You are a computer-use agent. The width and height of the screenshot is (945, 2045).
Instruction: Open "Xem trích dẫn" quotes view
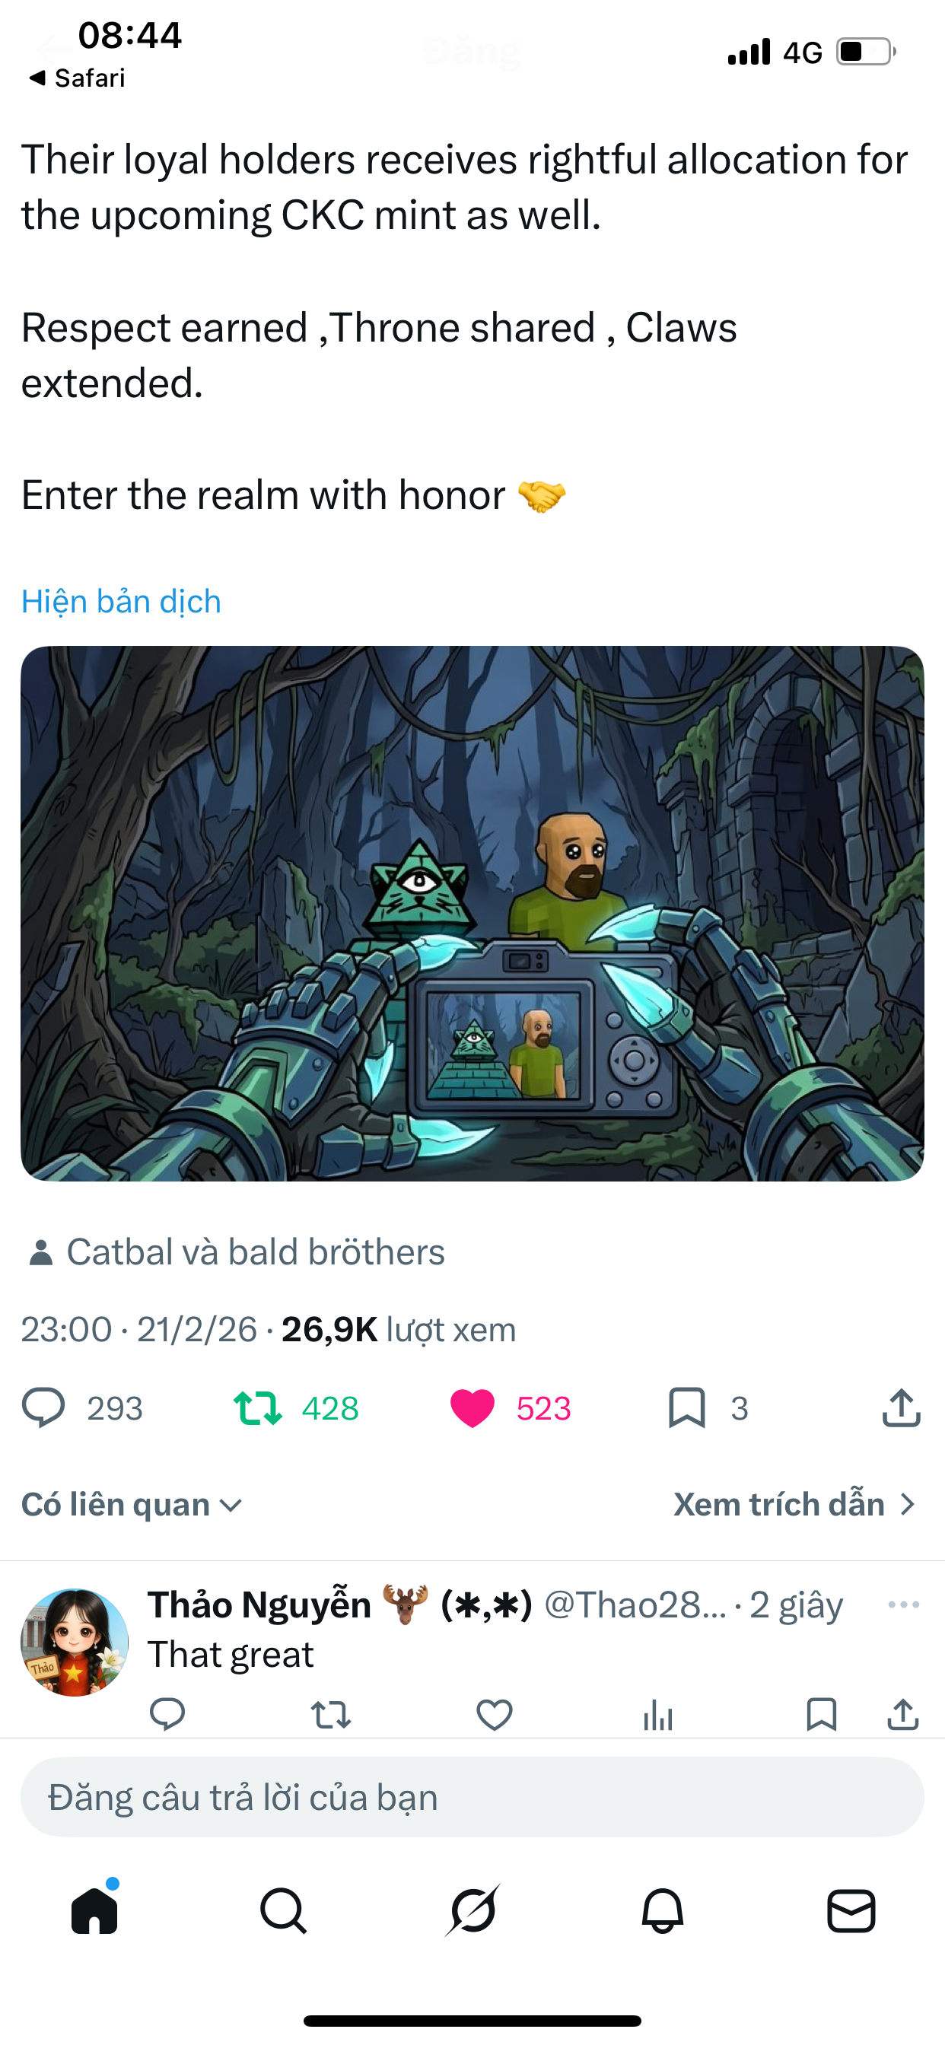click(x=795, y=1504)
